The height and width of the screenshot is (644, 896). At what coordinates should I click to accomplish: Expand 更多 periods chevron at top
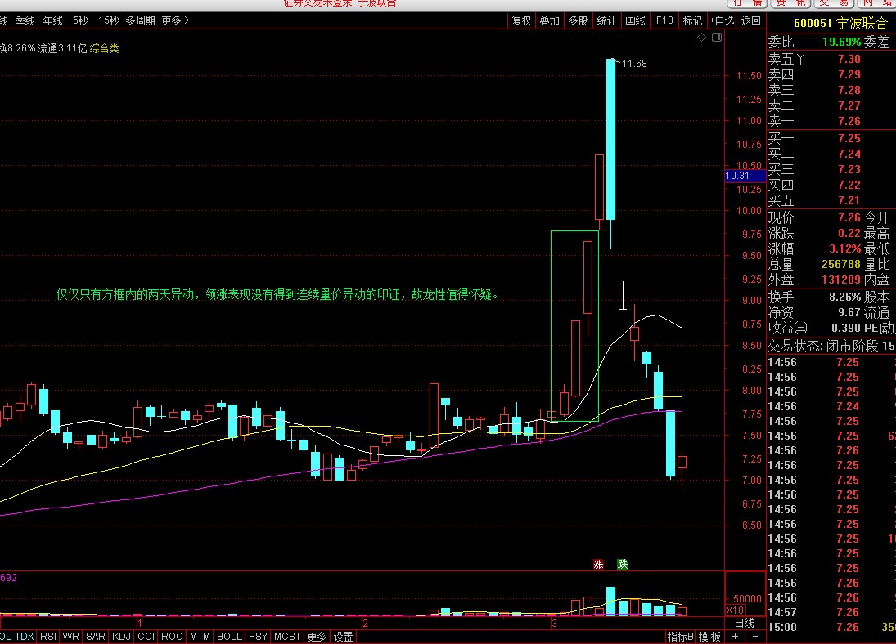[175, 20]
